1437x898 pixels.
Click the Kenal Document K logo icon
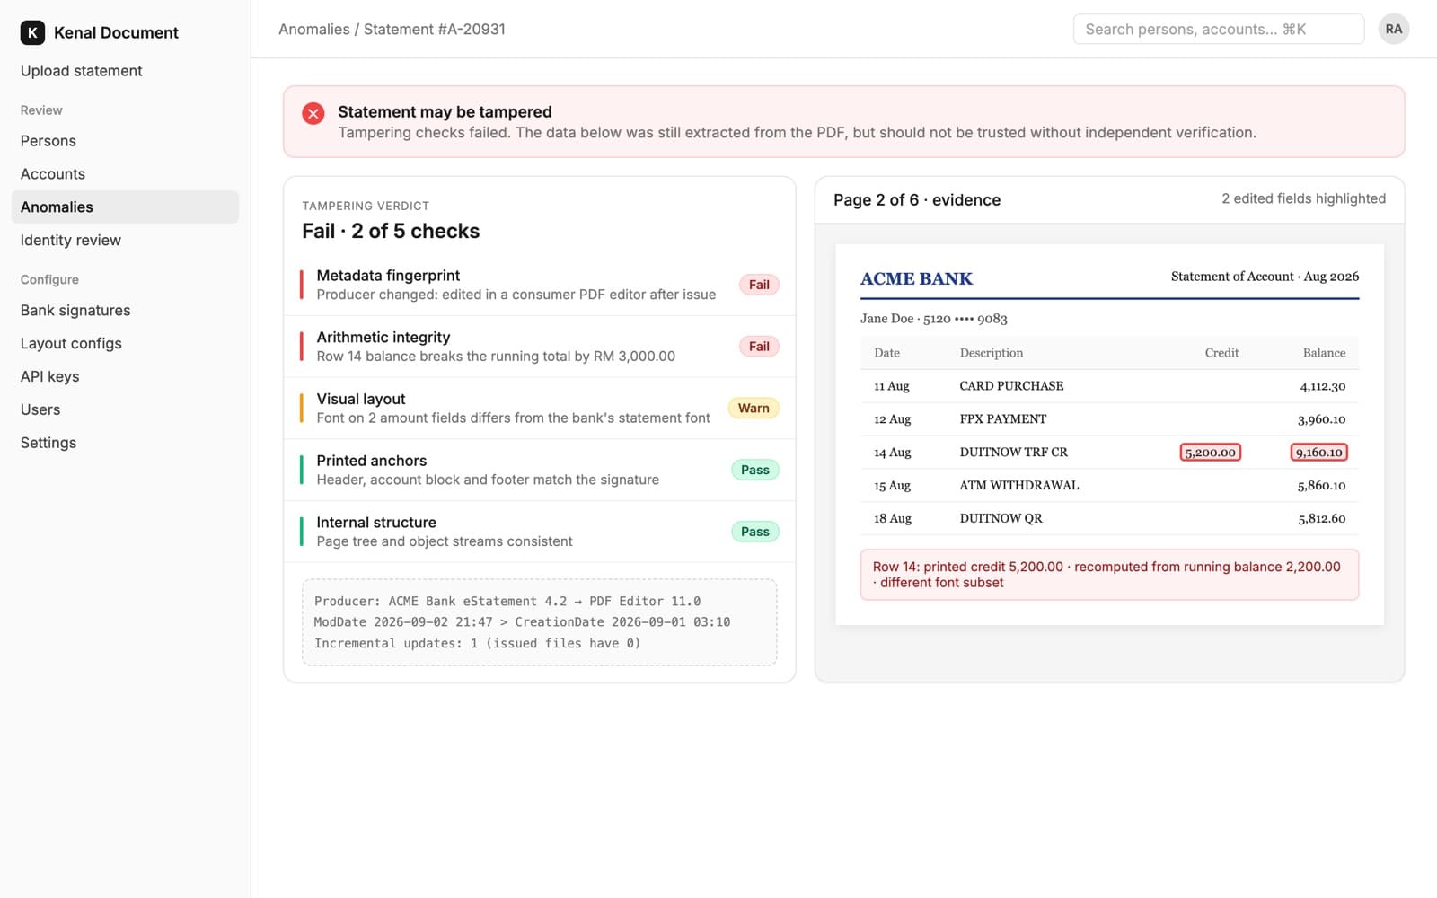[x=32, y=32]
